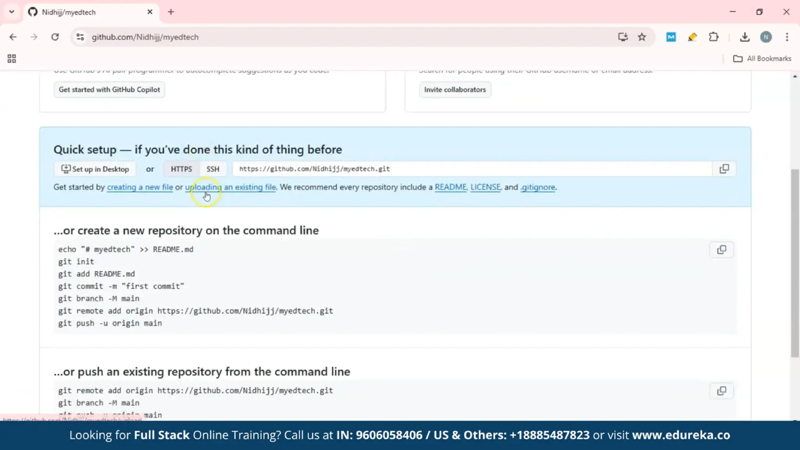Open the browser downloads icon
Image resolution: width=800 pixels, height=450 pixels.
pyautogui.click(x=745, y=37)
